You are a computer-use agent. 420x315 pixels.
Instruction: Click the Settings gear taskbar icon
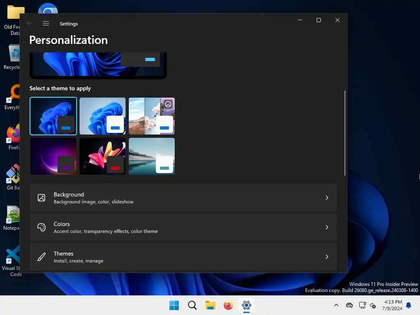pyautogui.click(x=247, y=305)
